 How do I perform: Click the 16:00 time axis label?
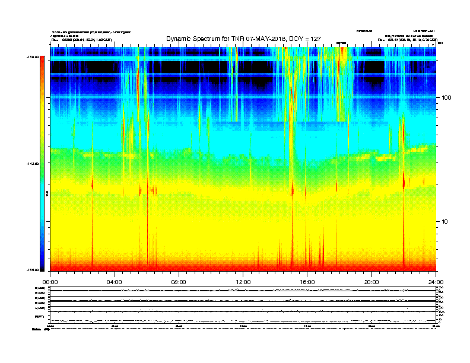tap(307, 282)
